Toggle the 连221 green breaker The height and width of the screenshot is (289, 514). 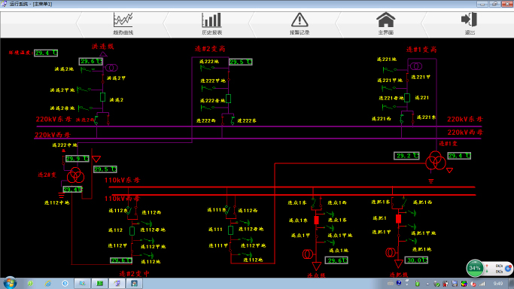(407, 98)
